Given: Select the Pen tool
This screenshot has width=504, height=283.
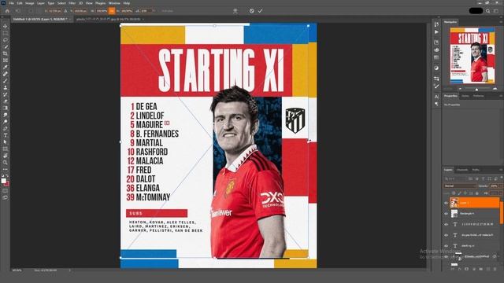Looking at the screenshot, I should click(6, 128).
